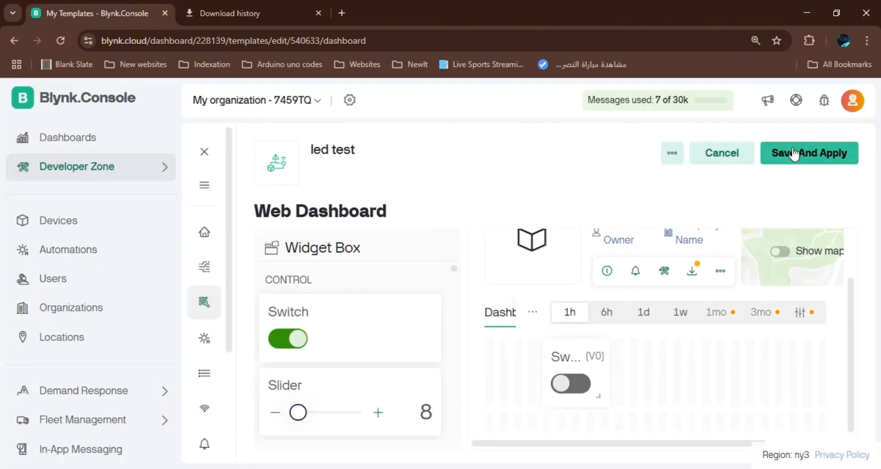Click the Web Dashboard icon in sidebar
The height and width of the screenshot is (469, 881).
tap(204, 302)
